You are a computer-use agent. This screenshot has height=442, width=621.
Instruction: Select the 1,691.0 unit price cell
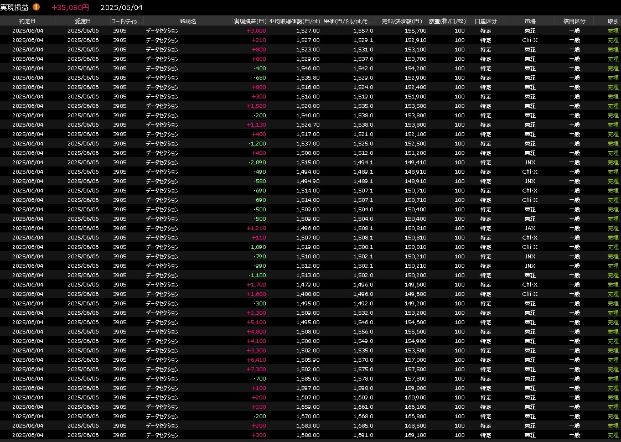(363, 435)
